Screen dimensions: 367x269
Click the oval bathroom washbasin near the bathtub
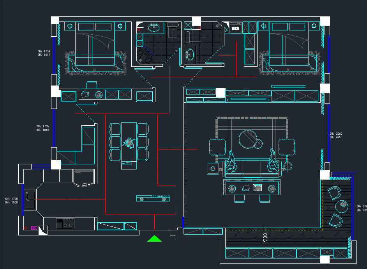[x=154, y=27]
